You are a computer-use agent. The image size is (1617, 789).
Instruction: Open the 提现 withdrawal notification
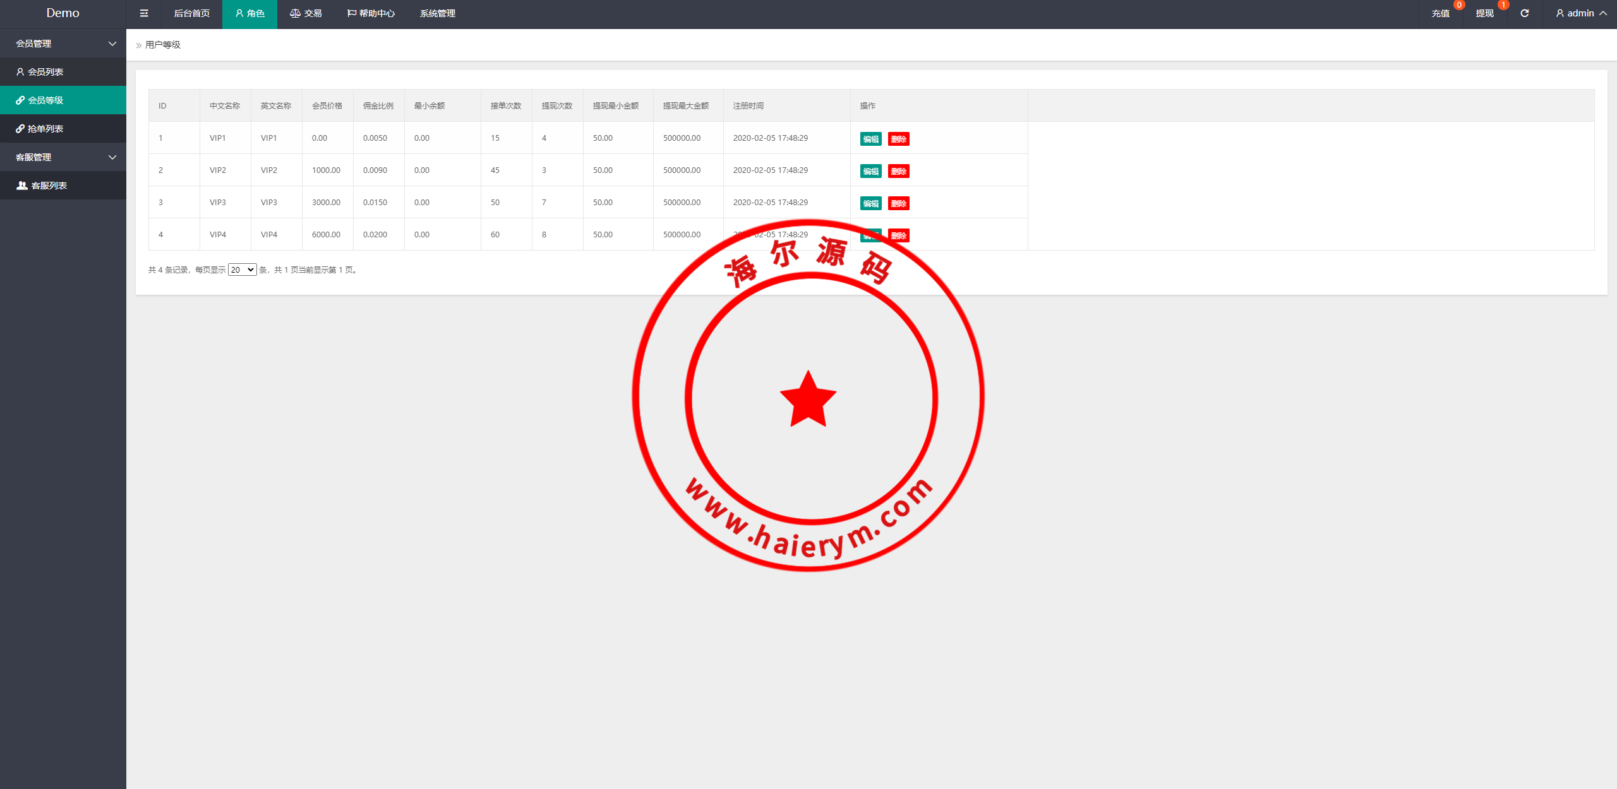1484,13
